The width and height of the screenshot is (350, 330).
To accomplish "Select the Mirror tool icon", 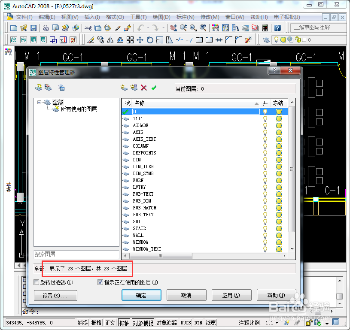I will [110, 40].
